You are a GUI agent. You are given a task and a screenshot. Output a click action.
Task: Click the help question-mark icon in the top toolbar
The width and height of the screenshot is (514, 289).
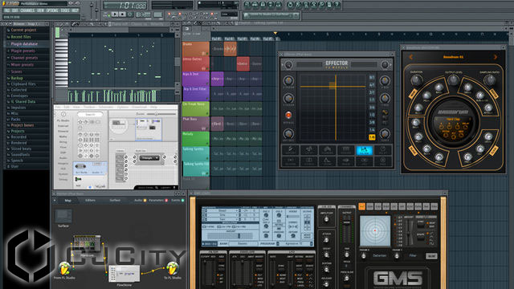337,4
